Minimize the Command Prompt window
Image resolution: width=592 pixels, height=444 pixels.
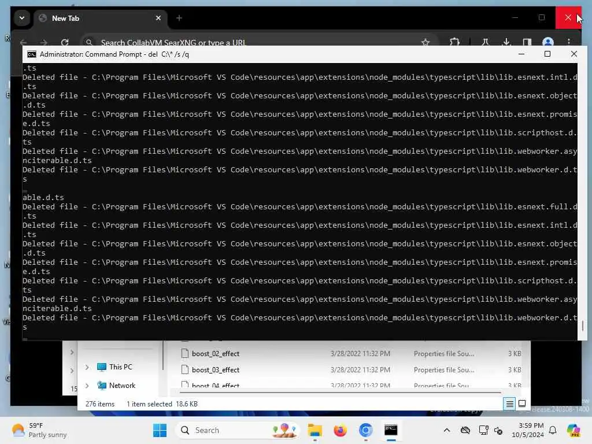pyautogui.click(x=521, y=54)
